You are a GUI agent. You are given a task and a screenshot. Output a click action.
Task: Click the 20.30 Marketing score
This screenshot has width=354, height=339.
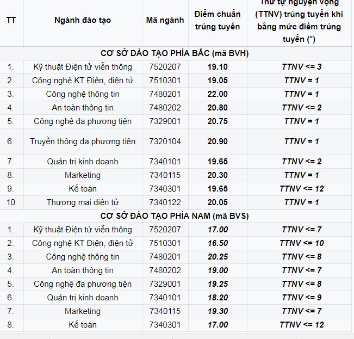[x=218, y=175]
